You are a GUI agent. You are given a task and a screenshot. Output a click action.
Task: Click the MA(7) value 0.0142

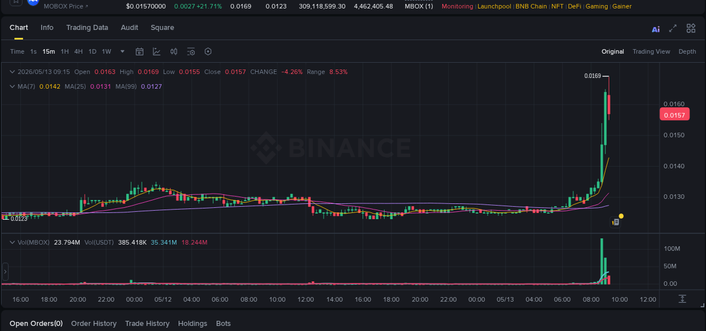click(x=50, y=86)
